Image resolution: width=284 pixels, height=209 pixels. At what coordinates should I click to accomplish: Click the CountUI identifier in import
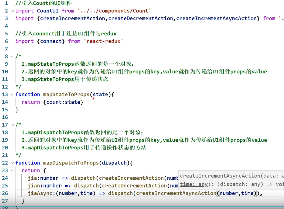48,11
